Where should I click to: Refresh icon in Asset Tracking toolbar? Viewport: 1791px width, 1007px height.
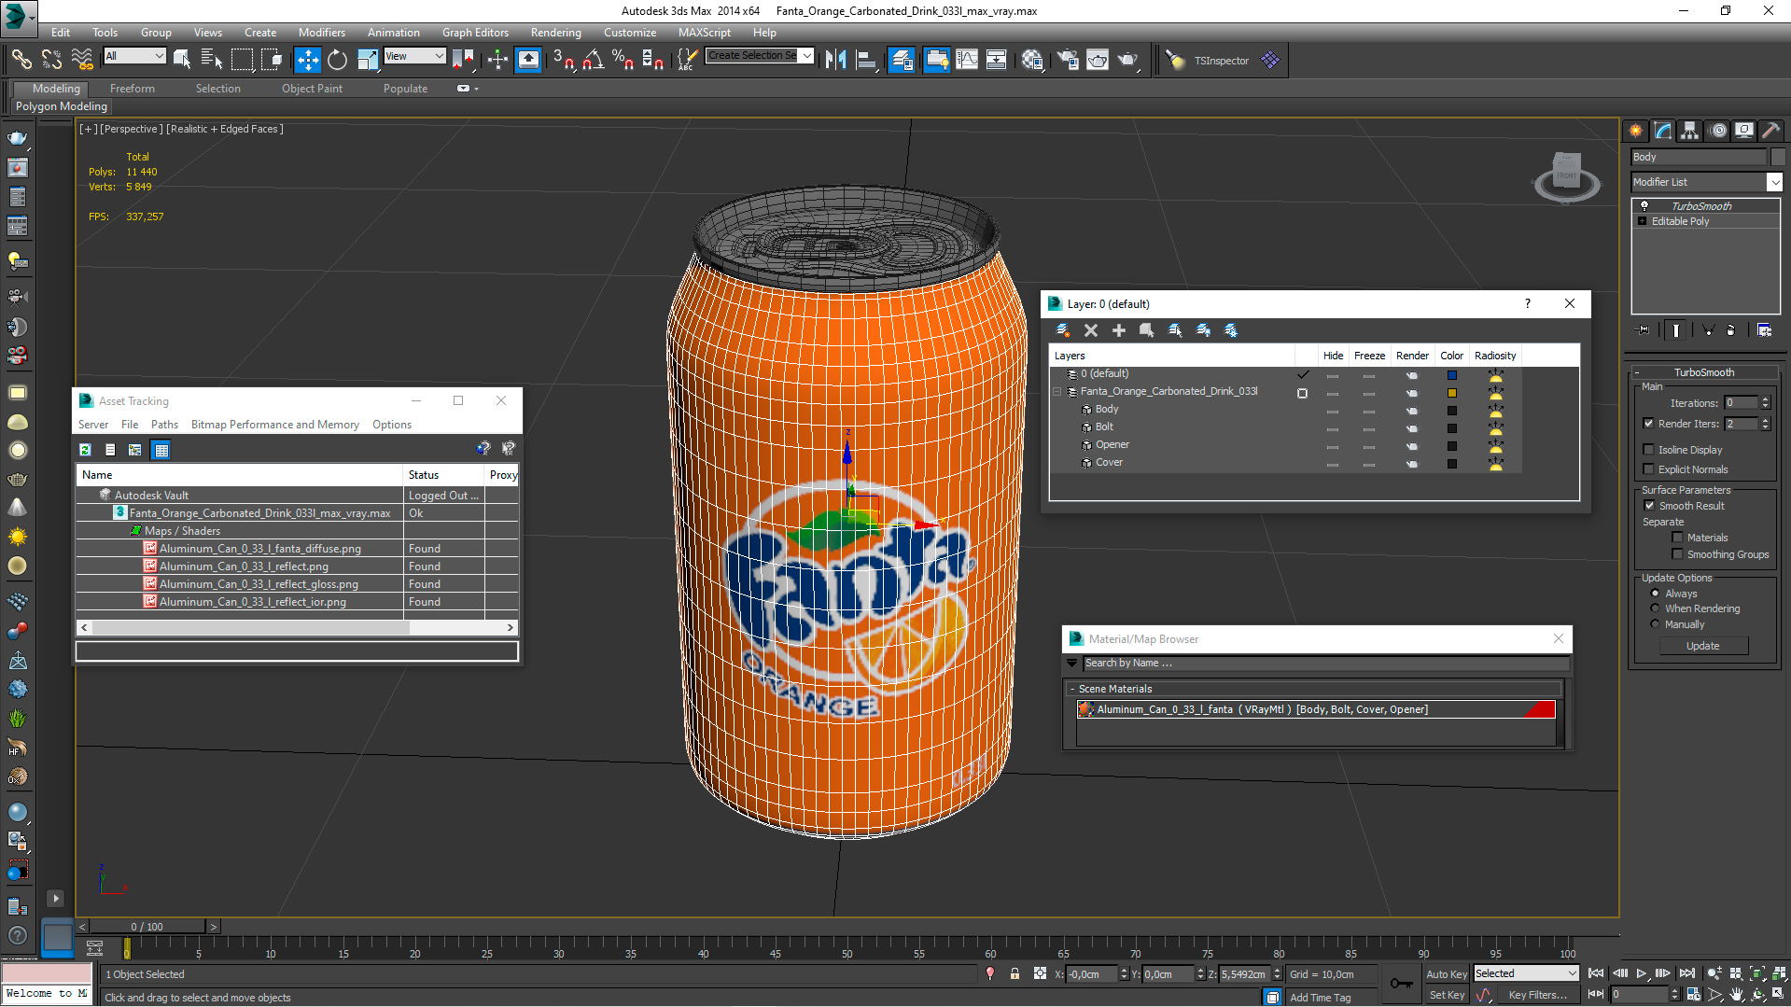point(85,450)
